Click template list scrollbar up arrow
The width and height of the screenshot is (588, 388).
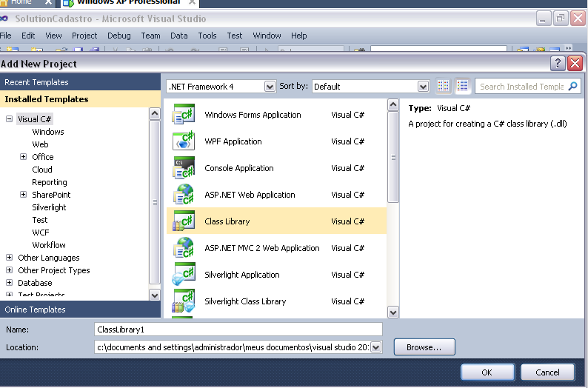click(393, 104)
